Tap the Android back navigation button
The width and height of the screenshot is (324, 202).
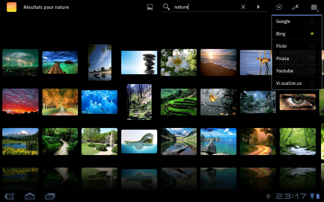coord(9,196)
